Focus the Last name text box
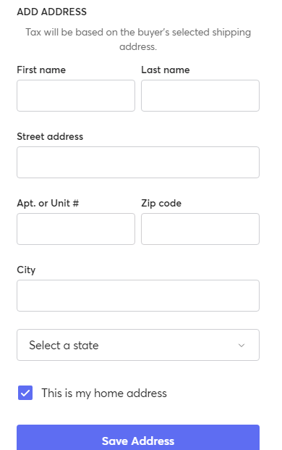Viewport: 282px width, 450px height. (200, 96)
